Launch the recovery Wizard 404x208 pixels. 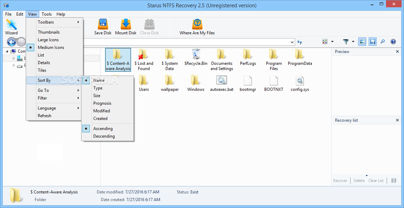point(11,27)
